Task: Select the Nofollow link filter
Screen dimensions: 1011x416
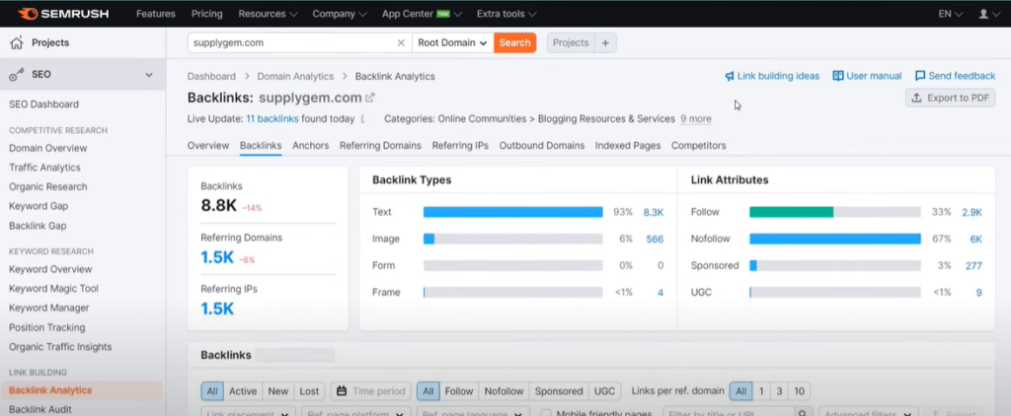Action: point(504,391)
